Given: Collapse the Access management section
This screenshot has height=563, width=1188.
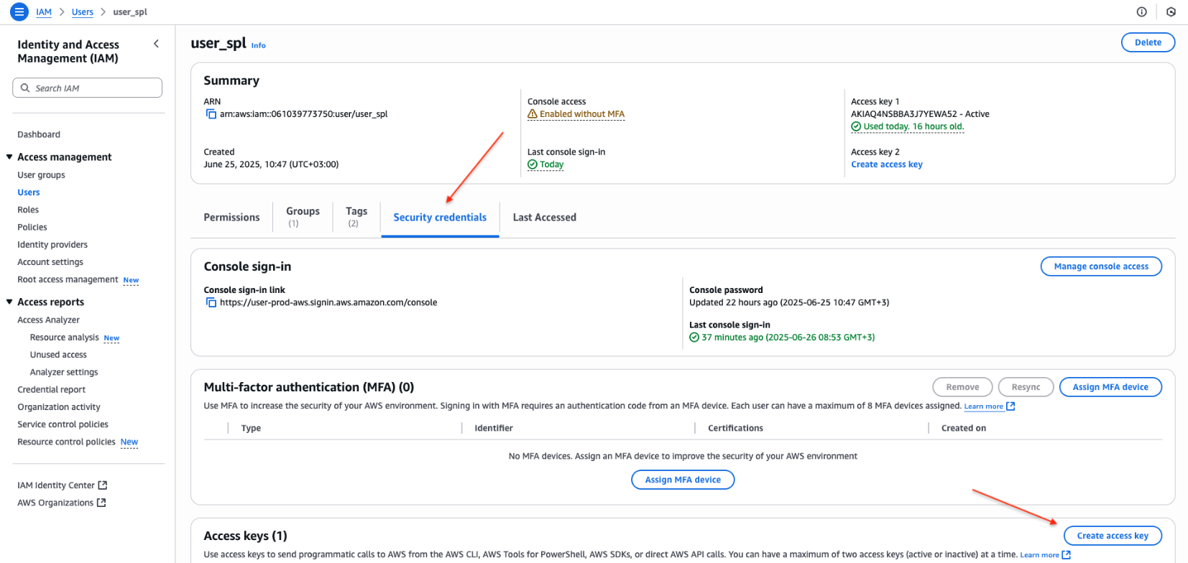Looking at the screenshot, I should [10, 157].
